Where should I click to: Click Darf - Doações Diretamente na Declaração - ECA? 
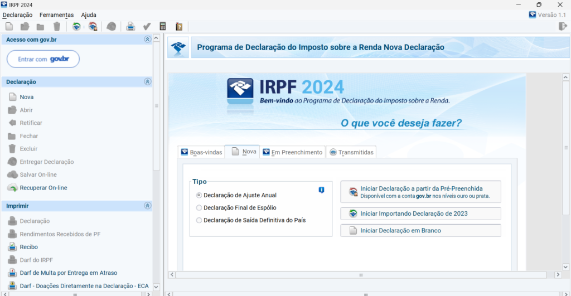coord(84,286)
